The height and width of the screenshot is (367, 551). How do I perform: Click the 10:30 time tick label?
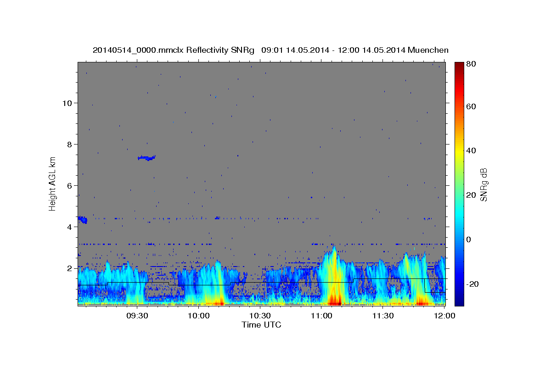coord(260,316)
